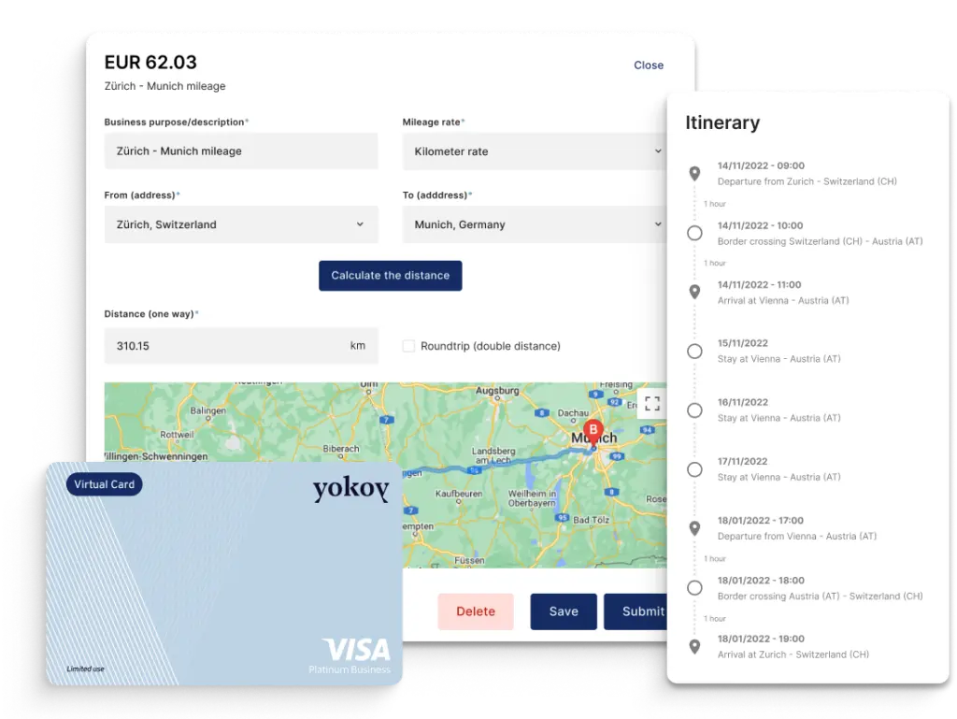Viewport: 957px width, 719px height.
Task: Click 'Departure from Vienna - Austria (AT)' text
Action: 797,537
